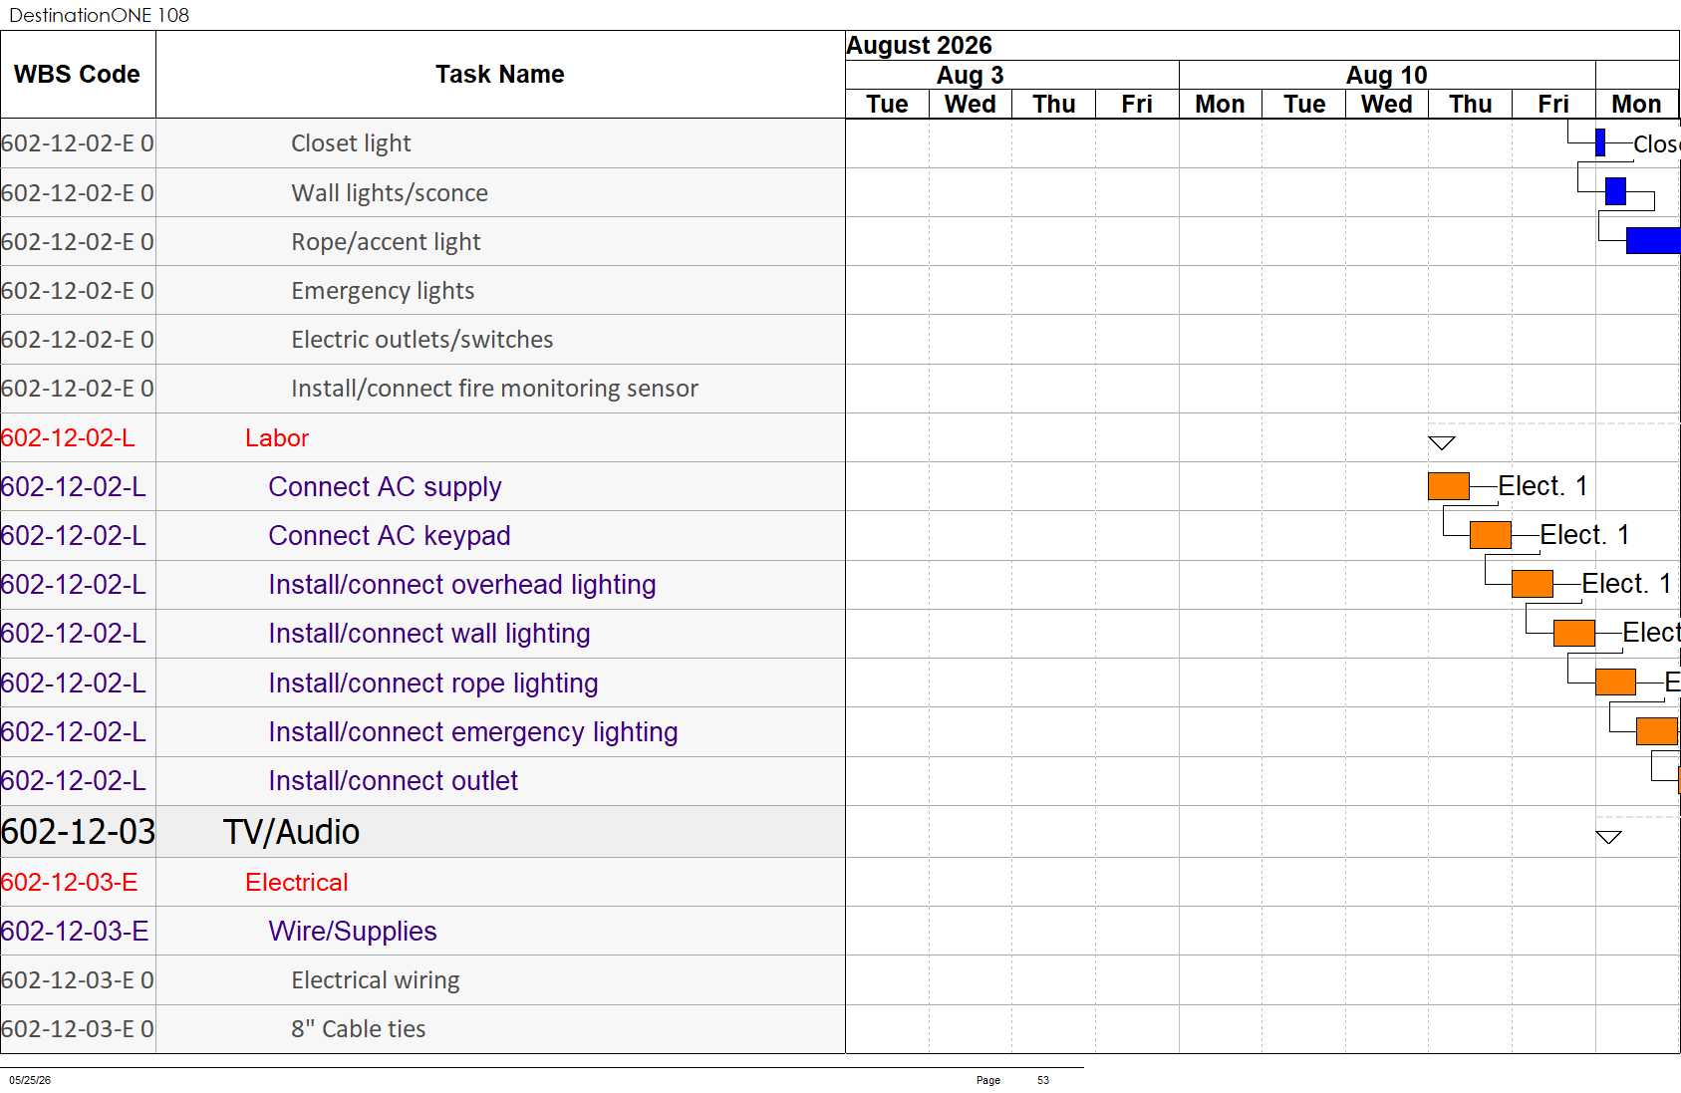Select the Connect AC keypad orange bar
This screenshot has width=1681, height=1093.
pyautogui.click(x=1491, y=535)
